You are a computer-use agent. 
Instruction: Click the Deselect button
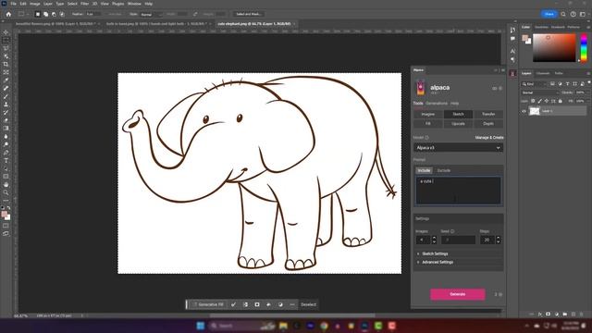[308, 304]
